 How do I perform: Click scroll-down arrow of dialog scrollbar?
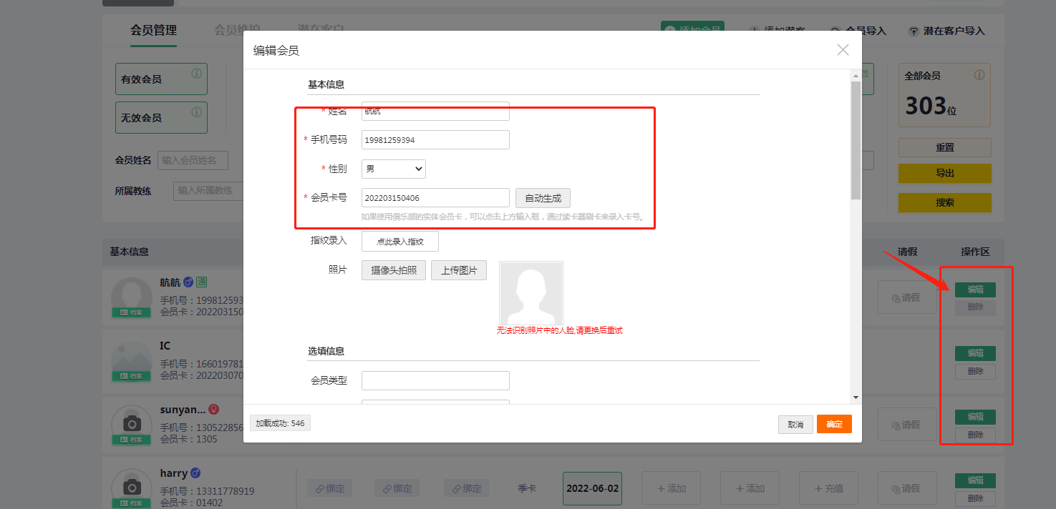(x=856, y=397)
